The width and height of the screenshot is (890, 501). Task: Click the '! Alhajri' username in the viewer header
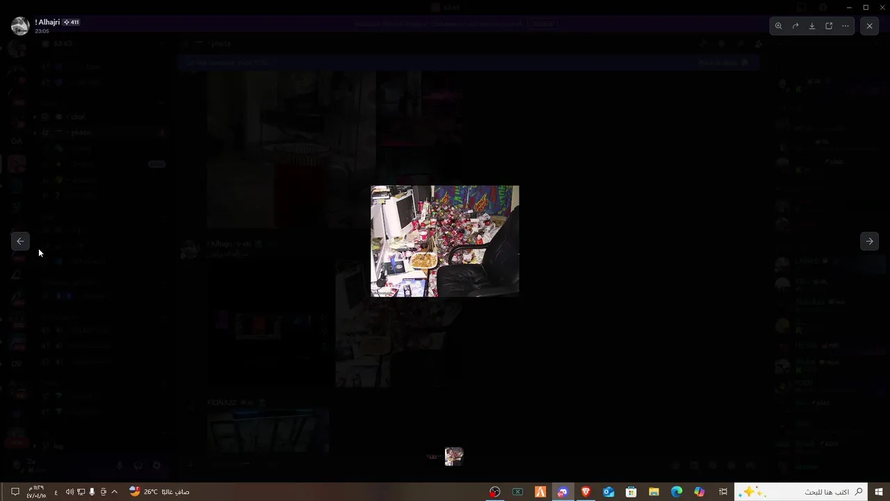pyautogui.click(x=47, y=22)
